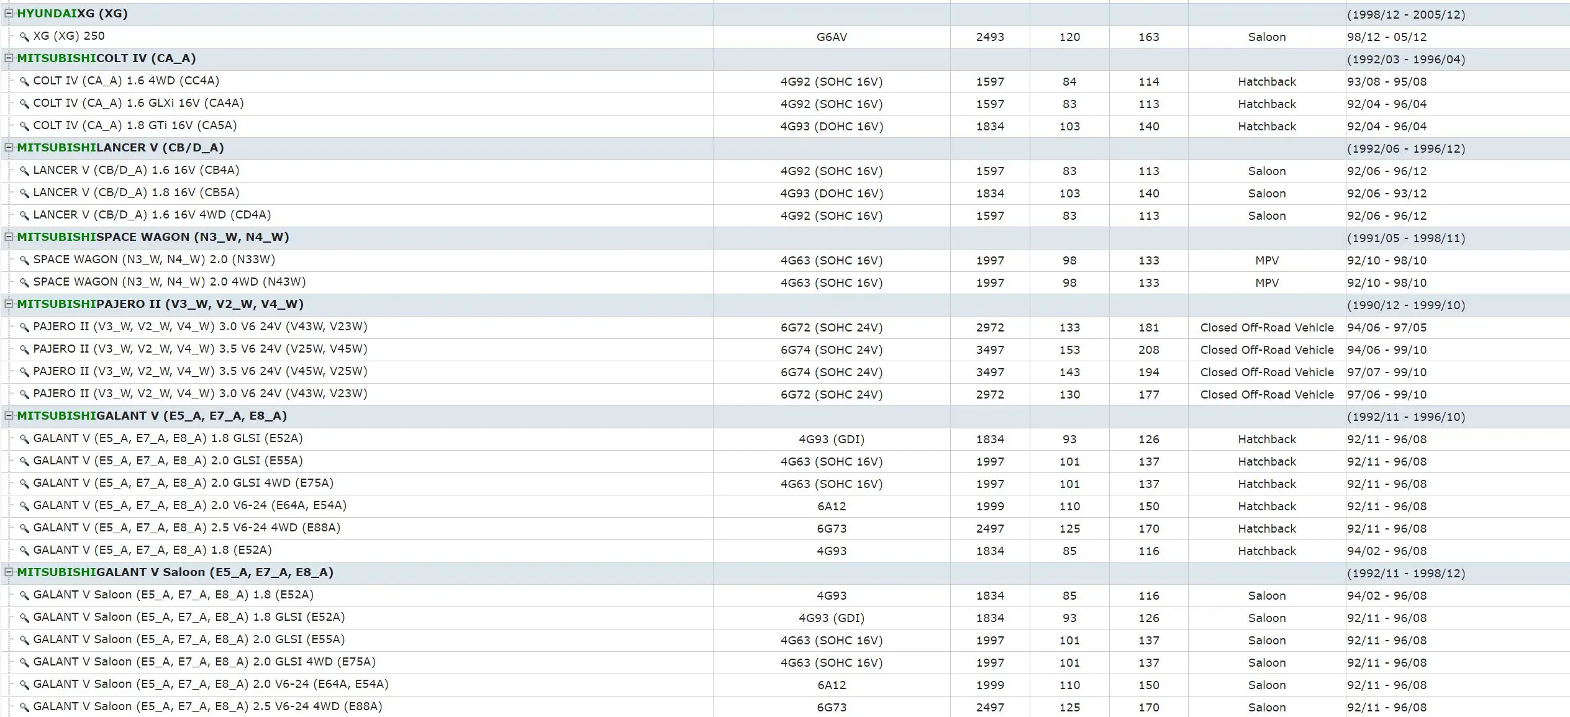Click magnifier icon beside PAJERO II 3.0 V6 181hp row

pyautogui.click(x=24, y=327)
